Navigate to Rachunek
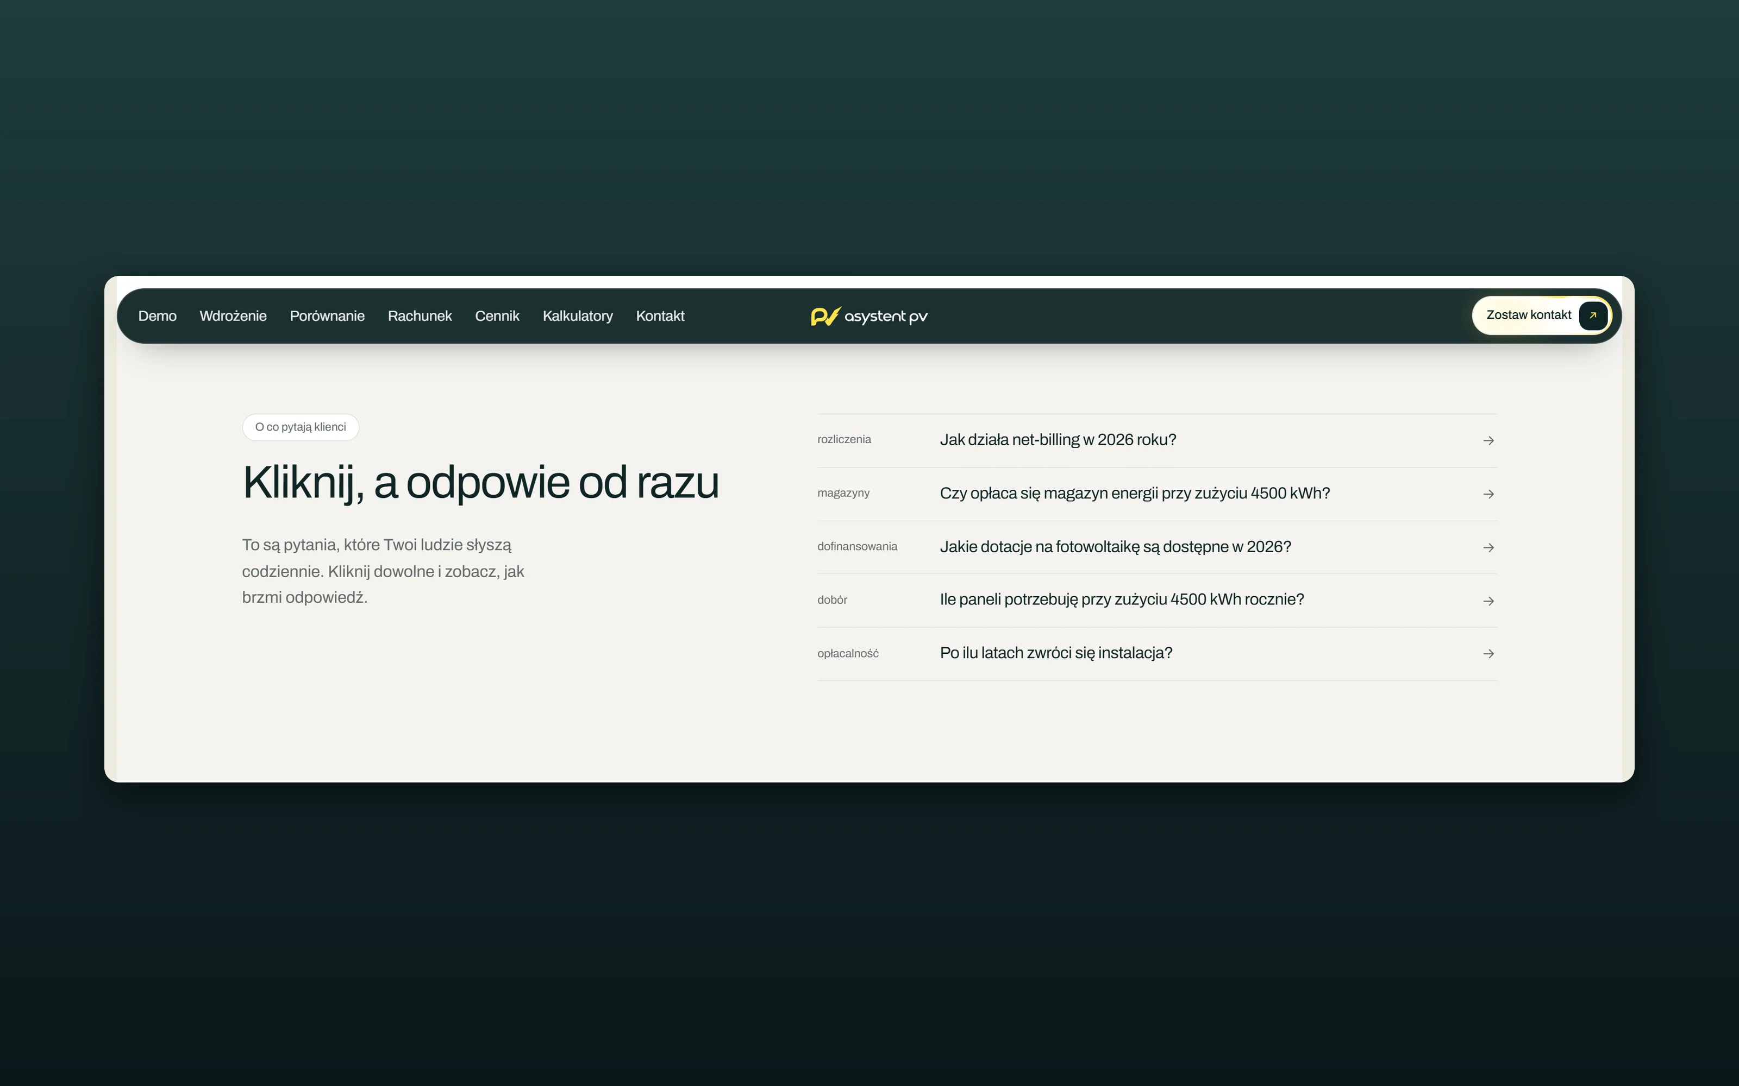The image size is (1739, 1086). coord(420,316)
